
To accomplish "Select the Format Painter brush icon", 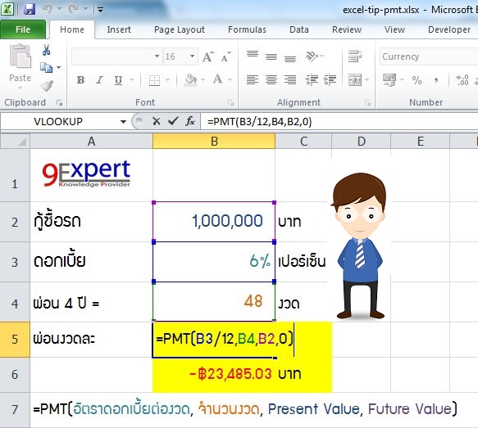I will [47, 86].
